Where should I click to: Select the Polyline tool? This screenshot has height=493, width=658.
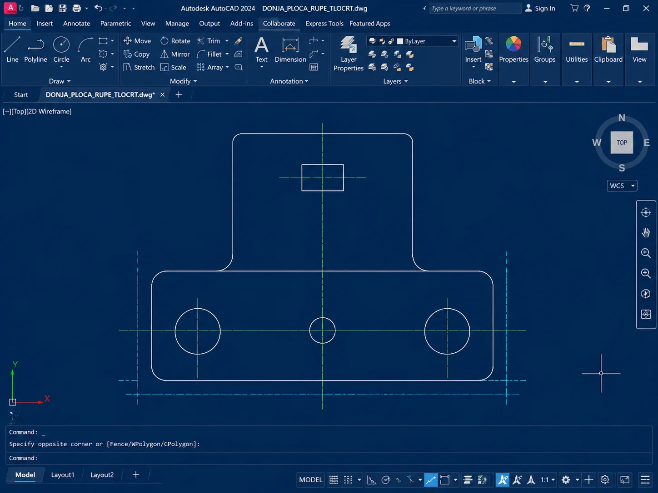coord(35,49)
